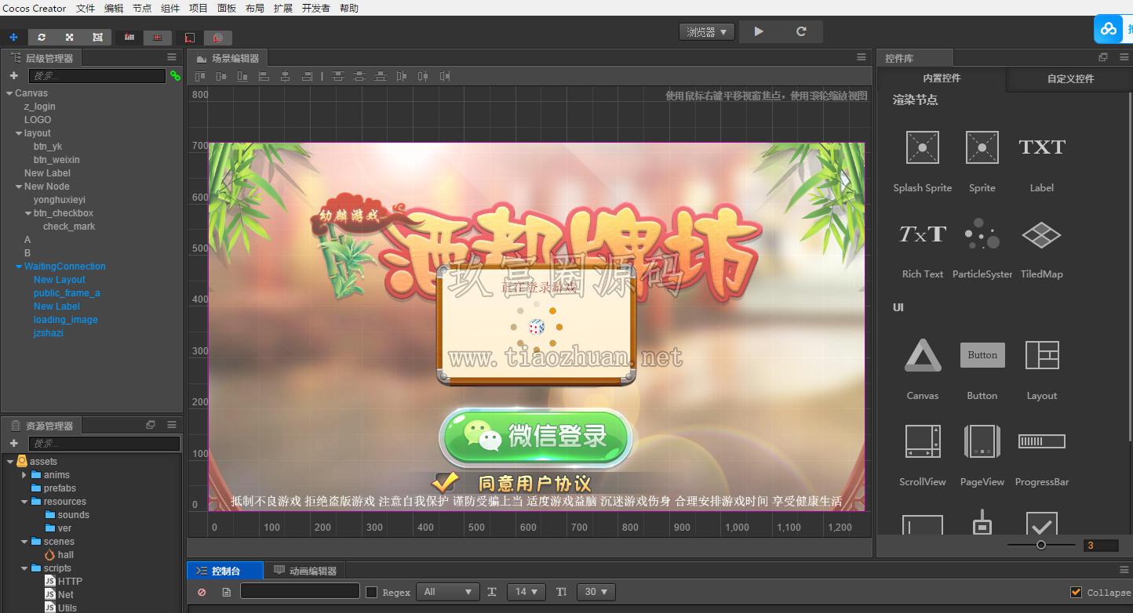Open the console font size 14 dropdown
This screenshot has height=613, width=1133.
point(526,592)
